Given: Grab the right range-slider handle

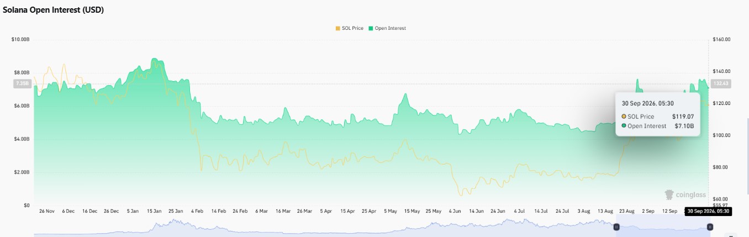Looking at the screenshot, I should coord(710,227).
